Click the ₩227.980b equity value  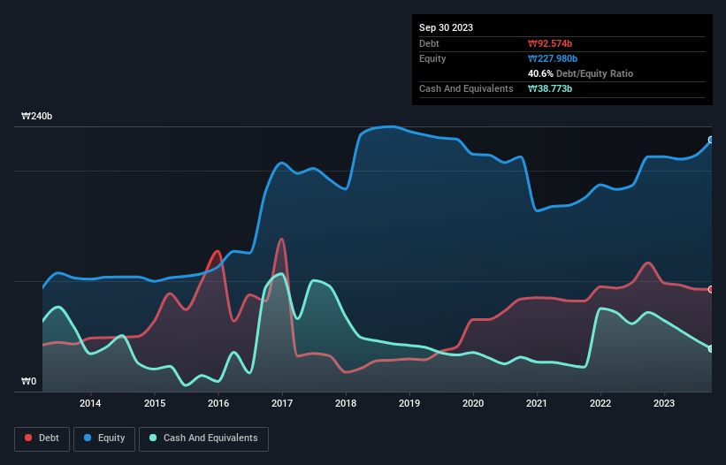553,58
